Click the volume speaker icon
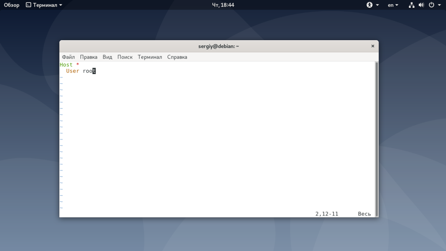 (x=421, y=5)
